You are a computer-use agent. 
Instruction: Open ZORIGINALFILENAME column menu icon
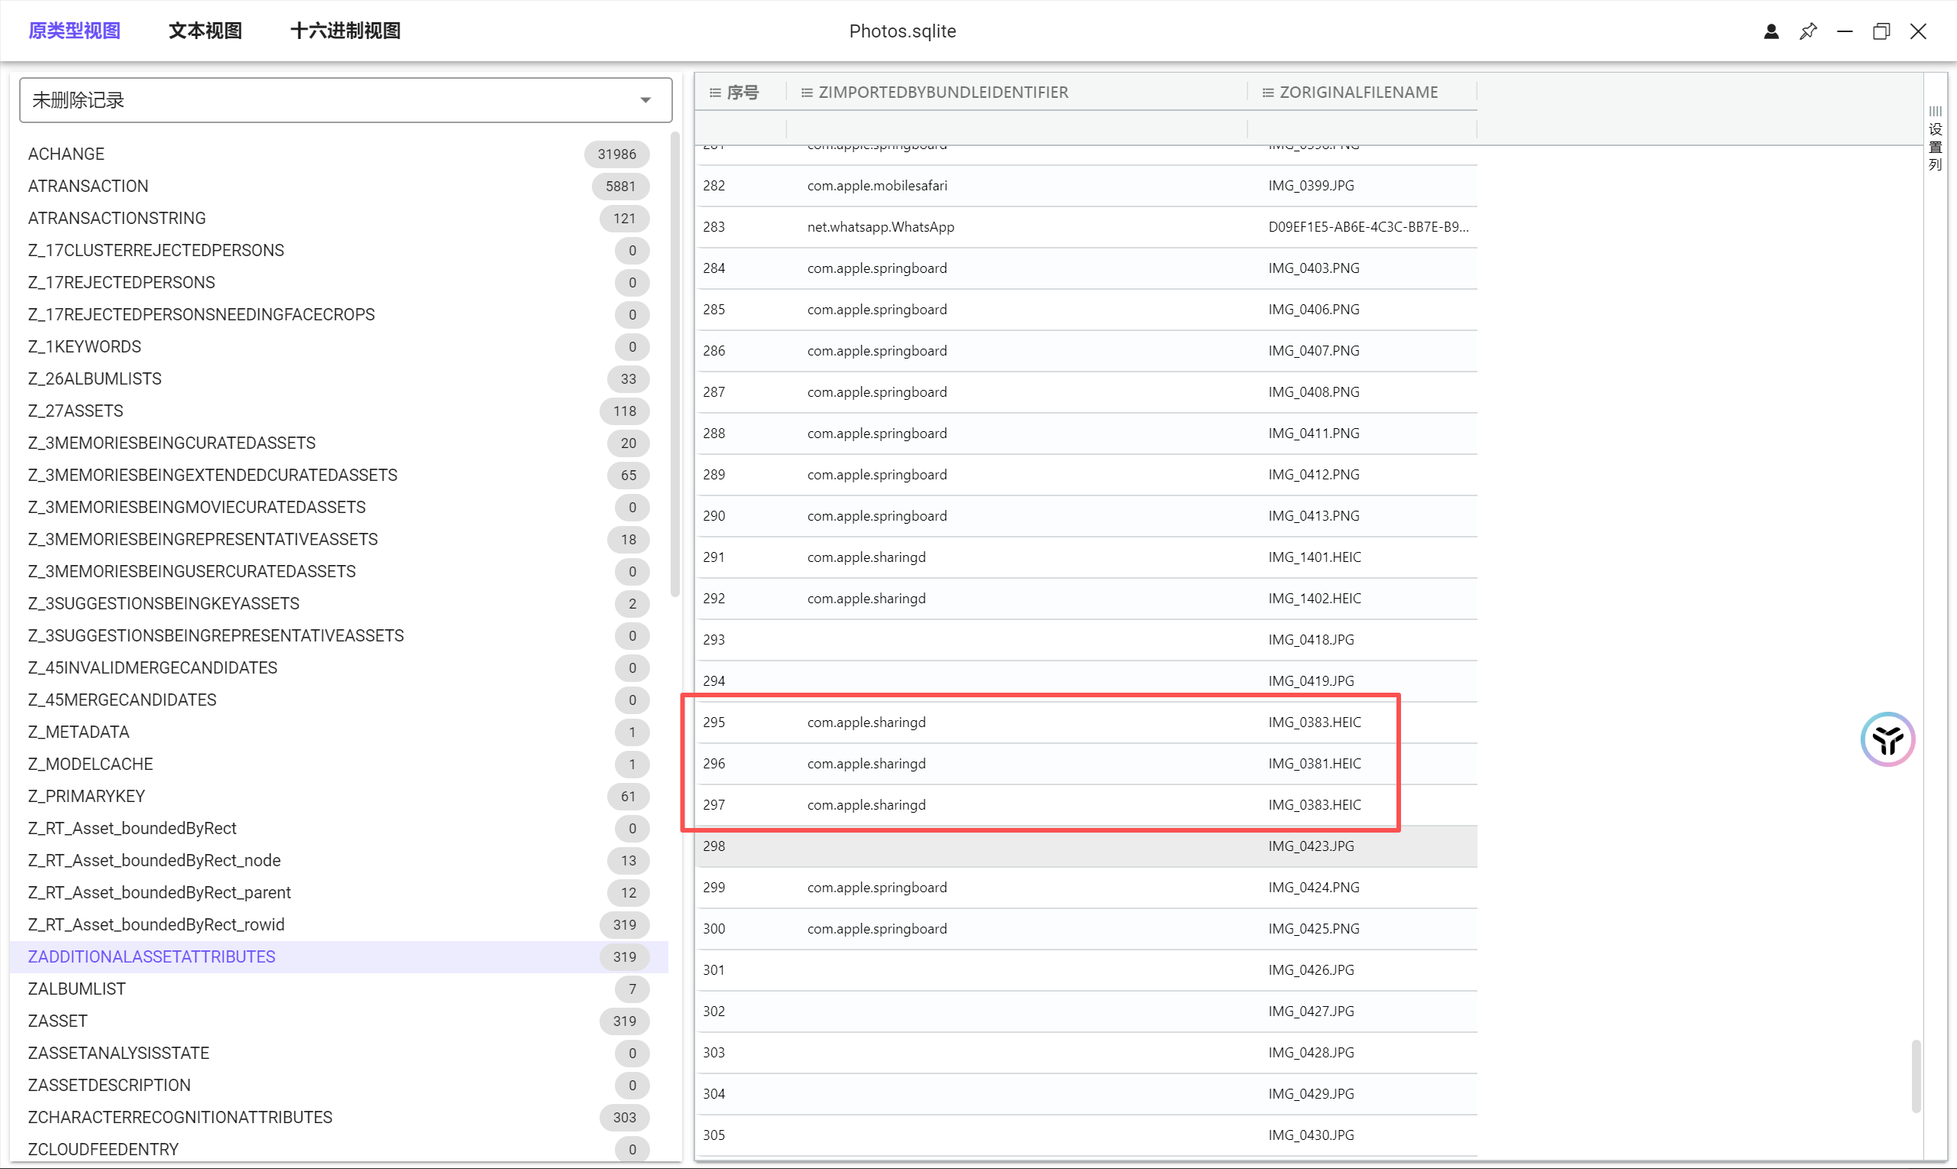(x=1267, y=93)
